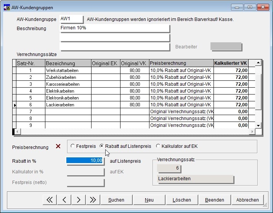Click the table's horizontal scroll left arrow

17,131
